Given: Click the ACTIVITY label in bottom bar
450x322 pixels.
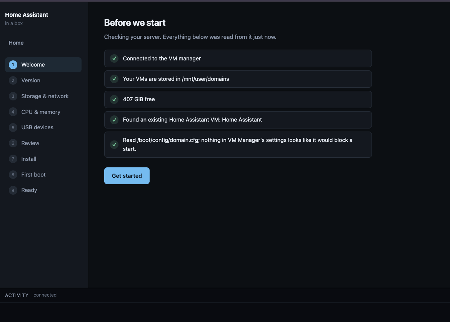Looking at the screenshot, I should point(17,295).
